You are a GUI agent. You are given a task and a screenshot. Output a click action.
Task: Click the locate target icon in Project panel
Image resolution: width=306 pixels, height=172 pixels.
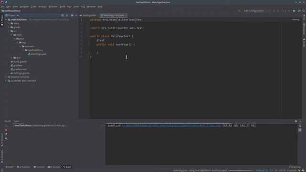63,15
